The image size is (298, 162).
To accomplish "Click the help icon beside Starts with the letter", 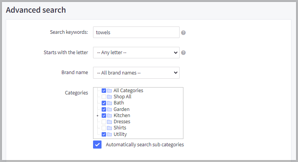I will (183, 53).
